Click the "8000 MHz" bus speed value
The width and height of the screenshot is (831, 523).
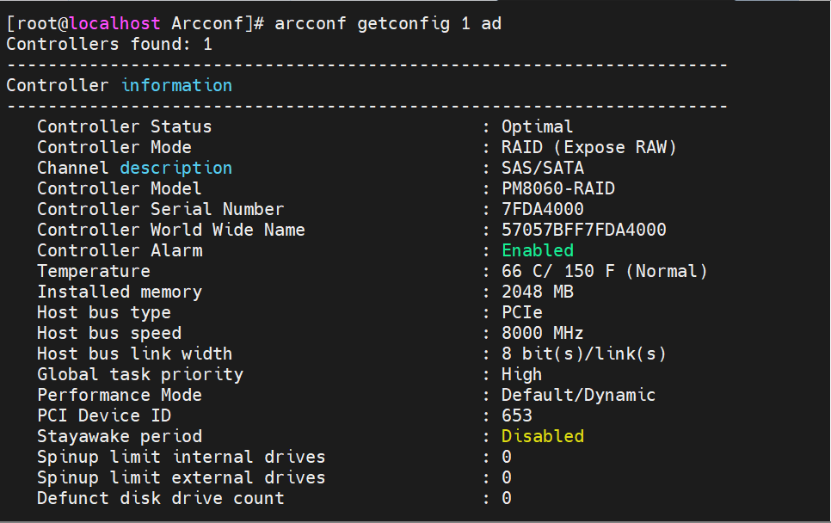click(x=543, y=333)
